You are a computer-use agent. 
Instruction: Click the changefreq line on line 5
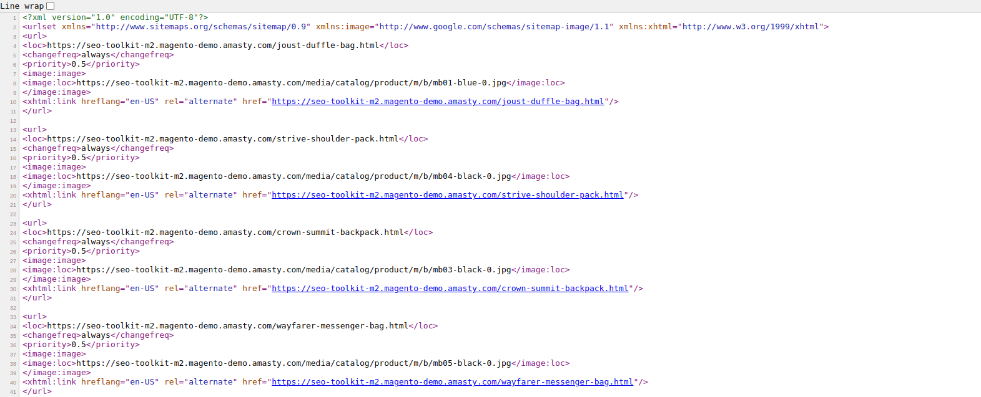pyautogui.click(x=98, y=55)
